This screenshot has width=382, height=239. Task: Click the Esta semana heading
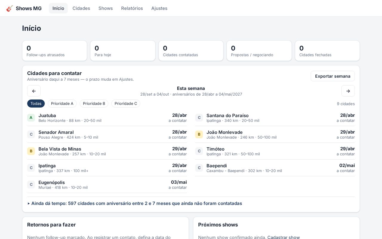pos(191,88)
